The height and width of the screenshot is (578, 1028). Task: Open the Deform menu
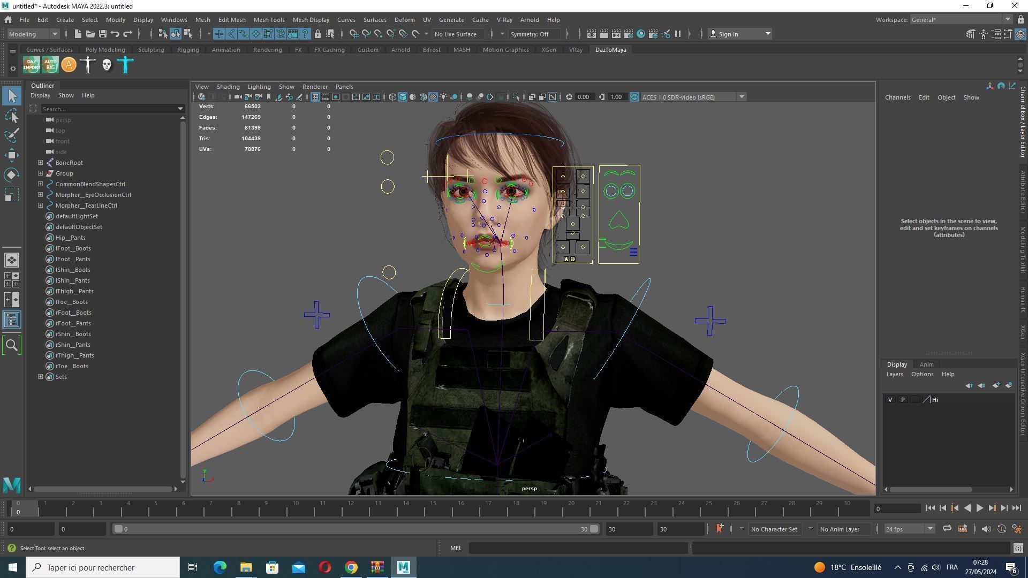tap(404, 20)
